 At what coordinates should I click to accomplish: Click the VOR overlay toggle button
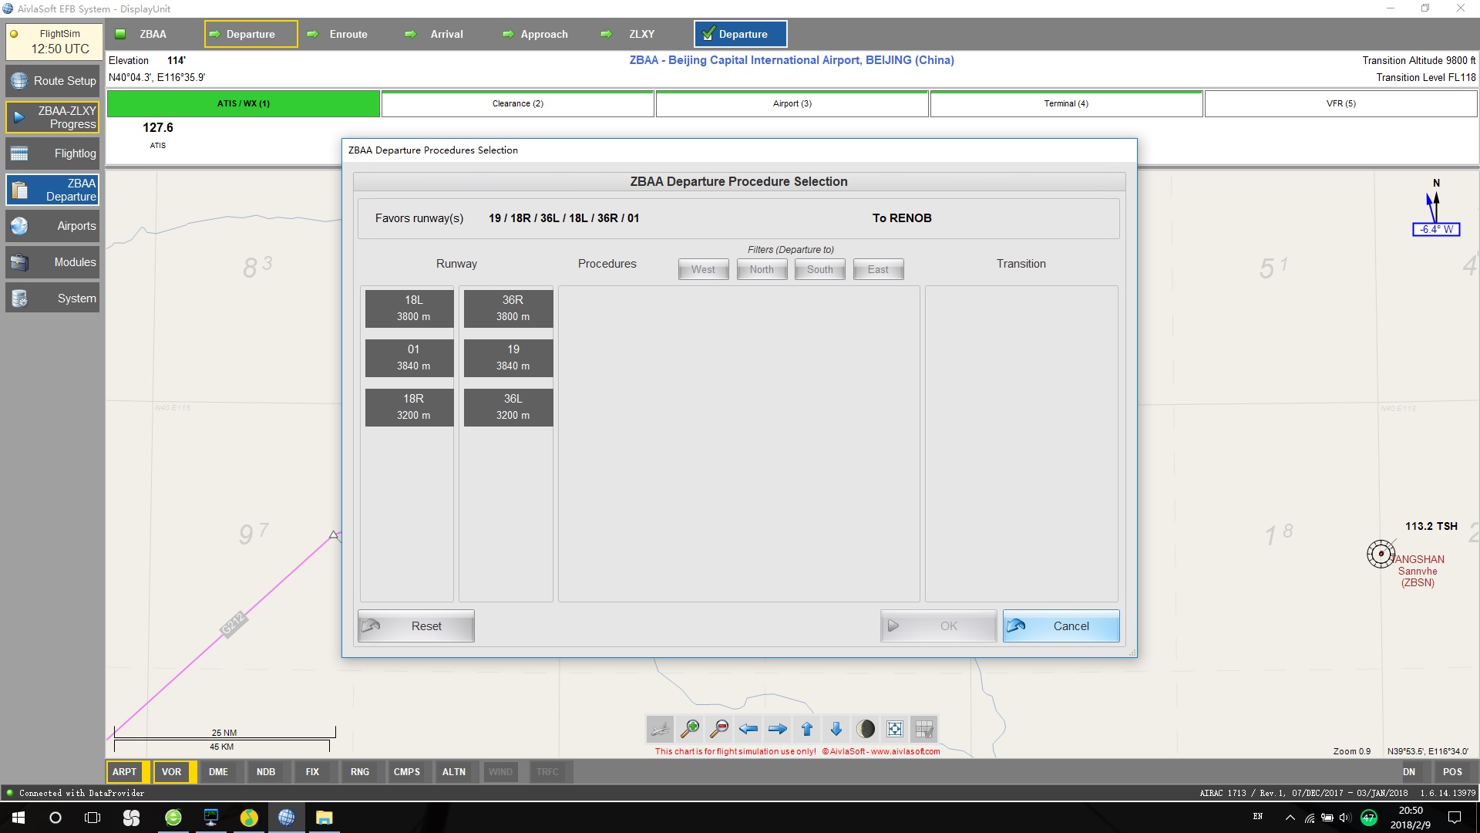pos(171,772)
